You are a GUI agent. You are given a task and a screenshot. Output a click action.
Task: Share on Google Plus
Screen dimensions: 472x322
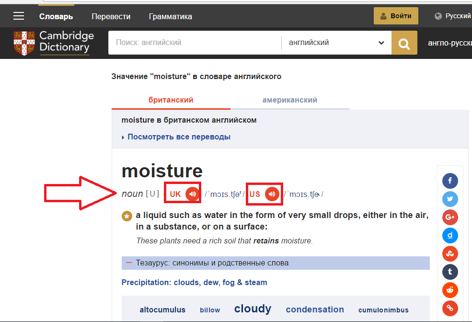450,217
